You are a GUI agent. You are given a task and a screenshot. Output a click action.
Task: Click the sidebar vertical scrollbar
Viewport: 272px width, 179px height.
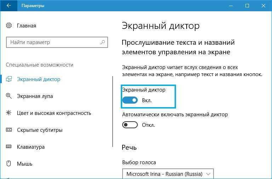point(113,111)
